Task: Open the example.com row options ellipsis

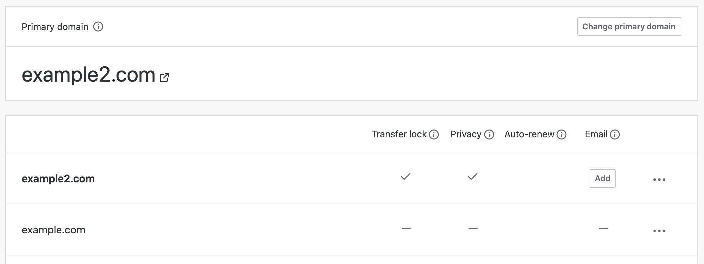Action: click(659, 231)
